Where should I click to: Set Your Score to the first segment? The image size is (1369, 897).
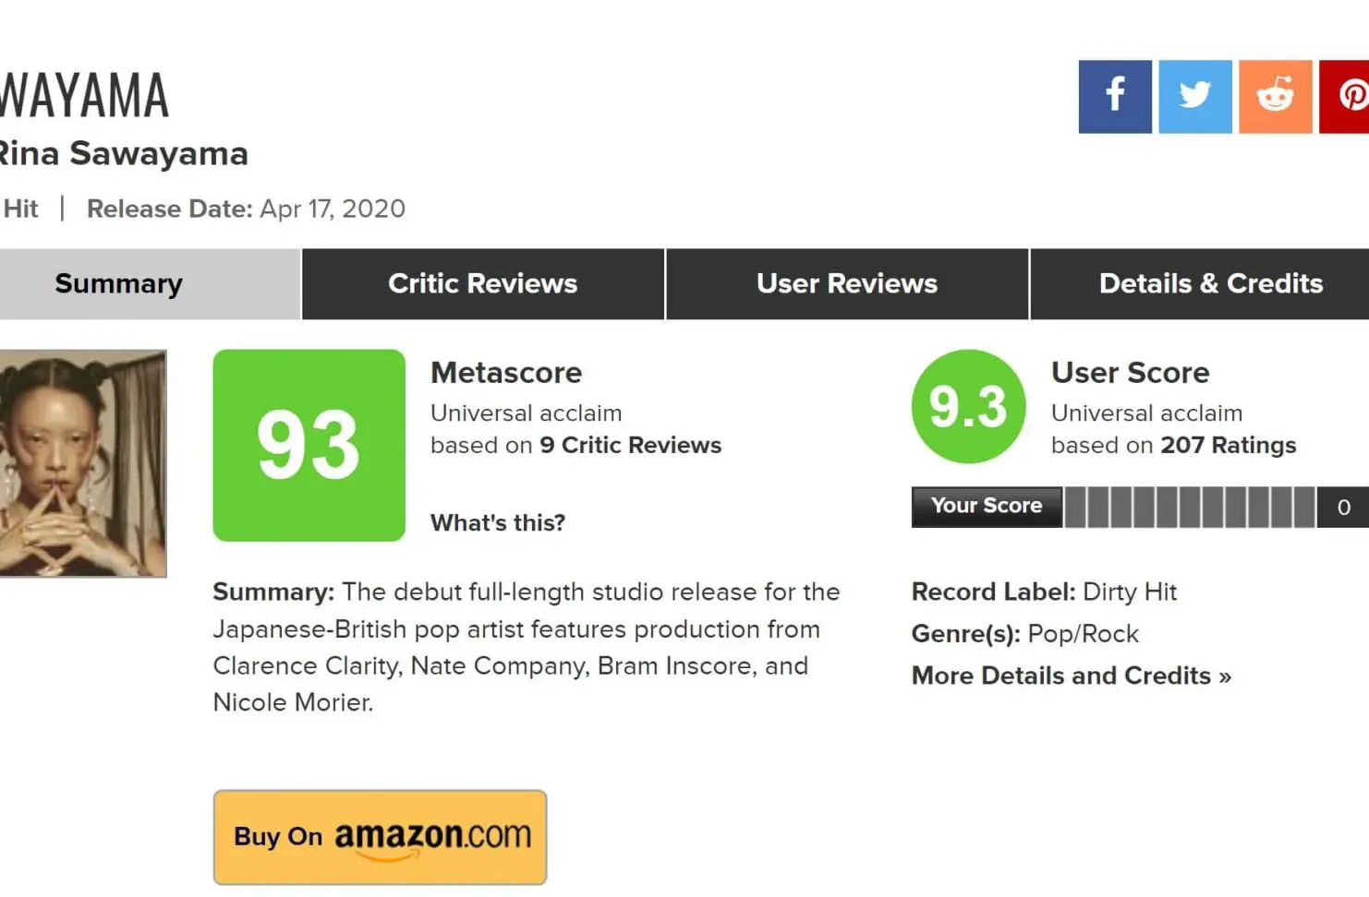(1075, 507)
